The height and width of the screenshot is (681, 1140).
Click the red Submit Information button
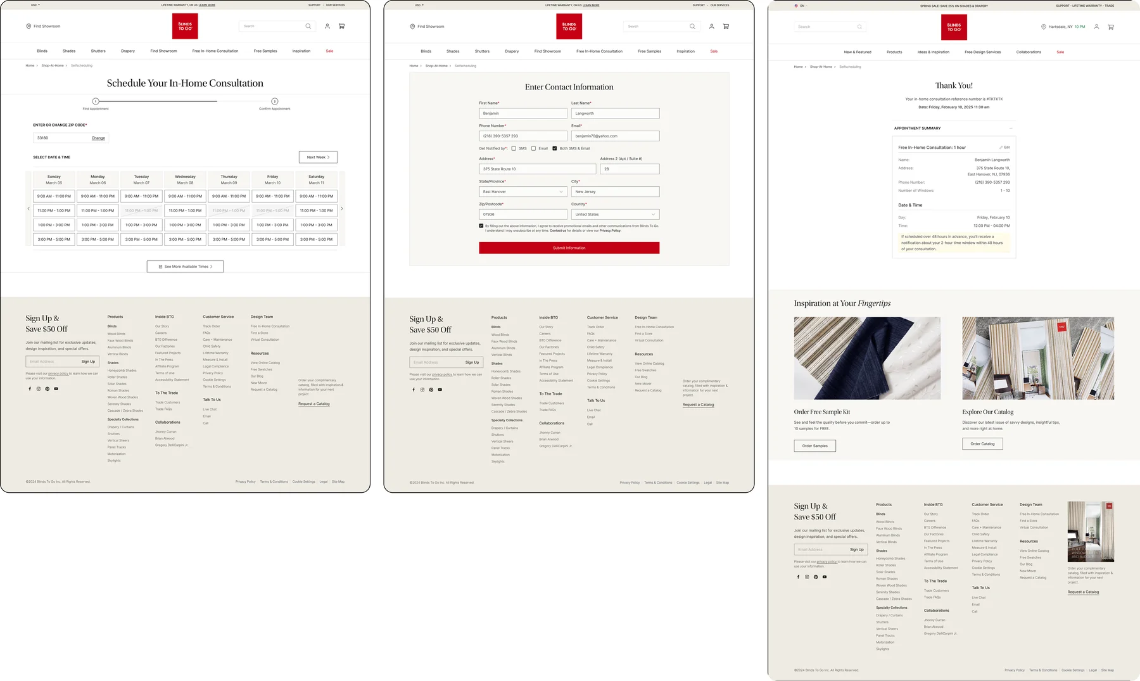point(569,248)
